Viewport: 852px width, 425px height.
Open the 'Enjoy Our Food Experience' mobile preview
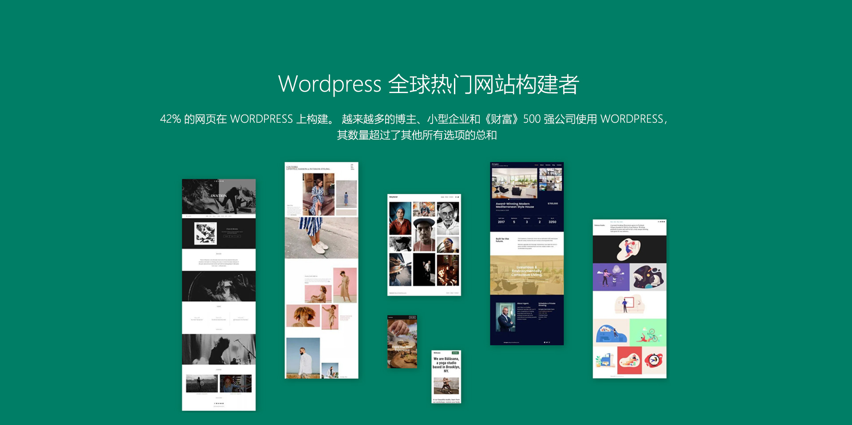pos(402,342)
